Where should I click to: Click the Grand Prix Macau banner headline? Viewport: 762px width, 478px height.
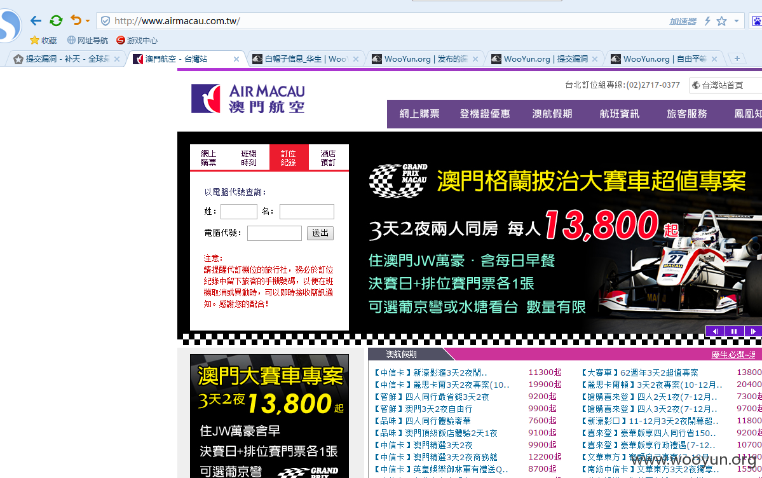[x=592, y=181]
